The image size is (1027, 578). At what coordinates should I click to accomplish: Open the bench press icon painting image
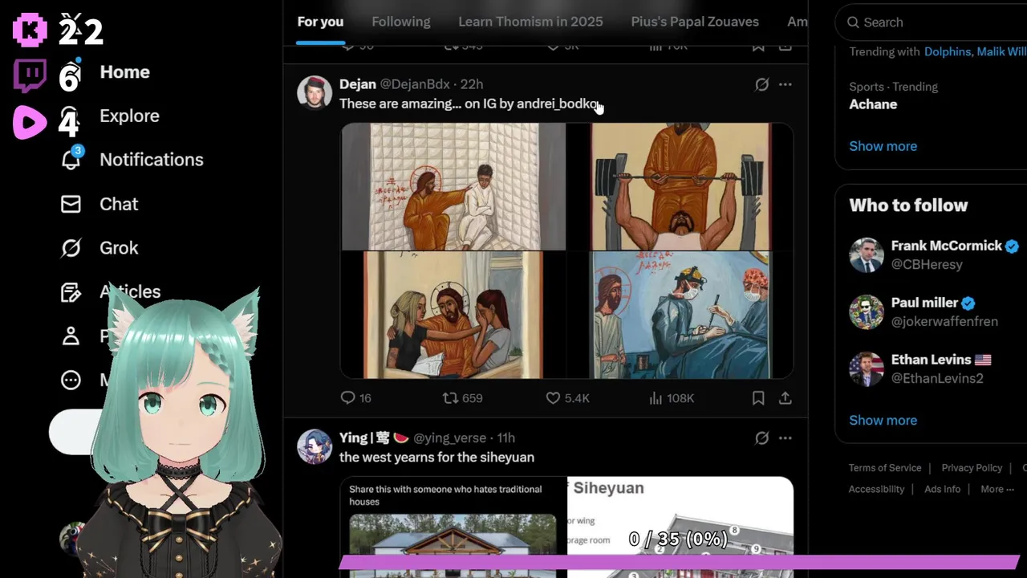(x=681, y=186)
